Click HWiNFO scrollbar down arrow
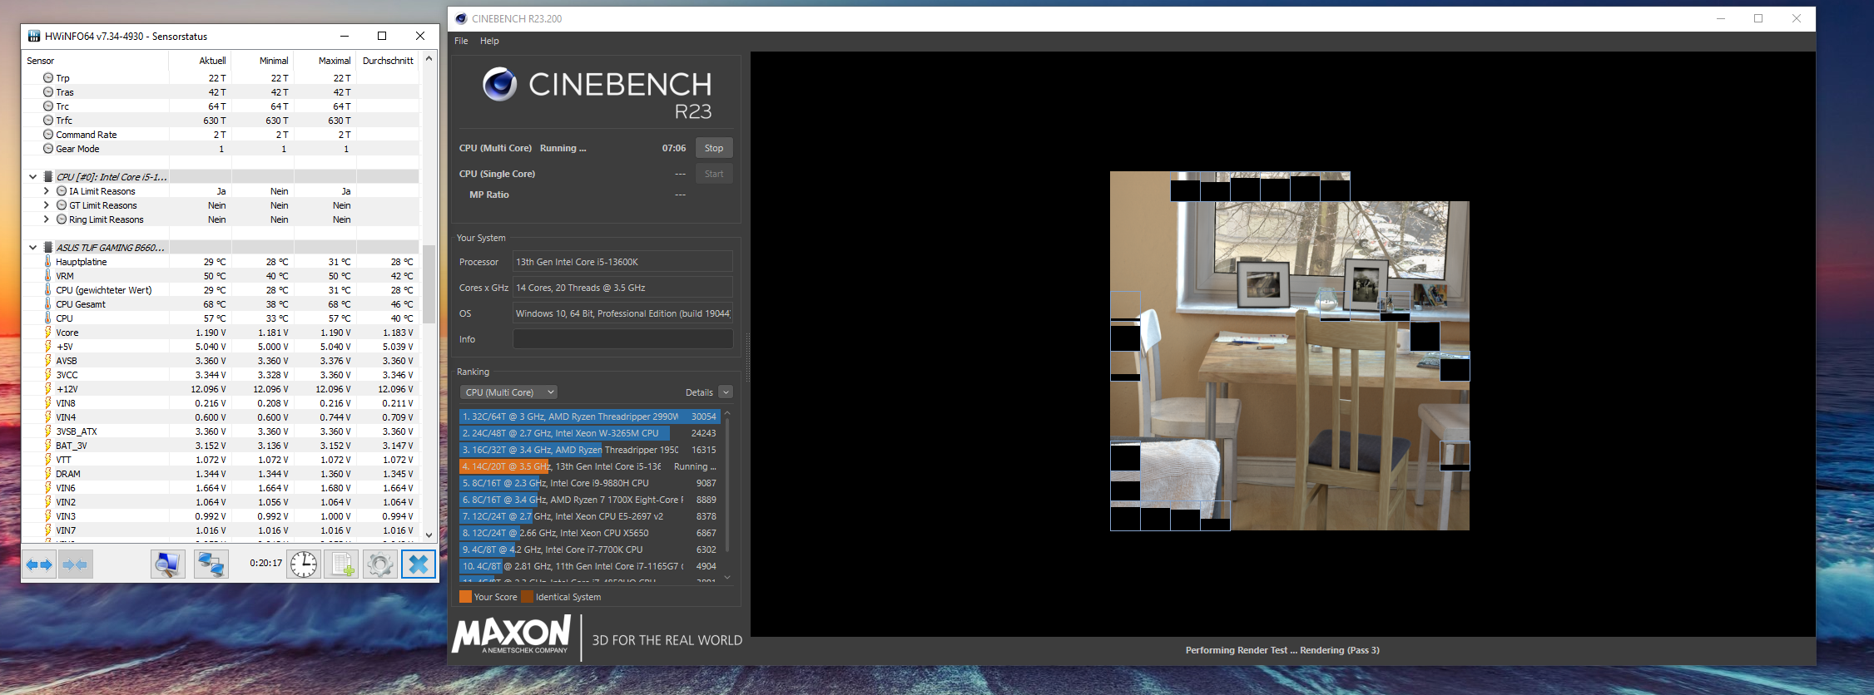This screenshot has height=695, width=1874. click(x=429, y=535)
